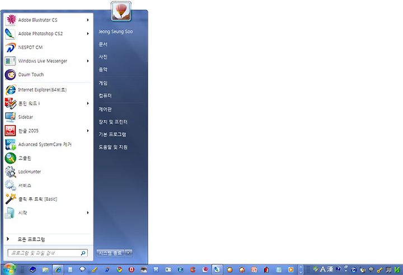
Task: Click the Windows Start orb
Action: (x=9, y=269)
